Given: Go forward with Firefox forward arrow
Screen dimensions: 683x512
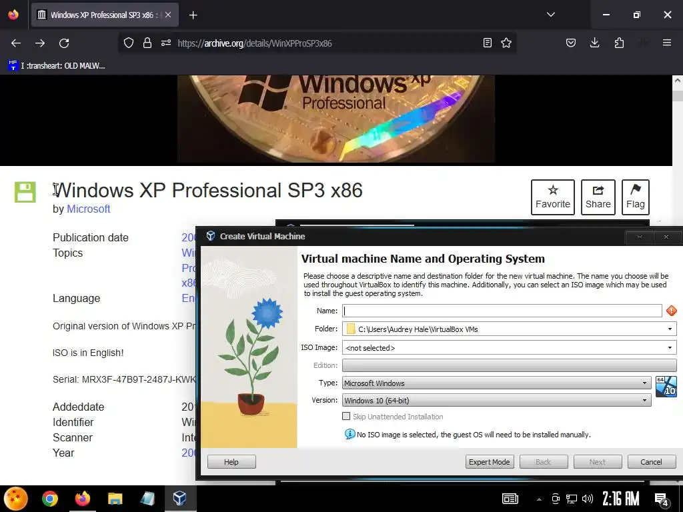Looking at the screenshot, I should pyautogui.click(x=40, y=43).
